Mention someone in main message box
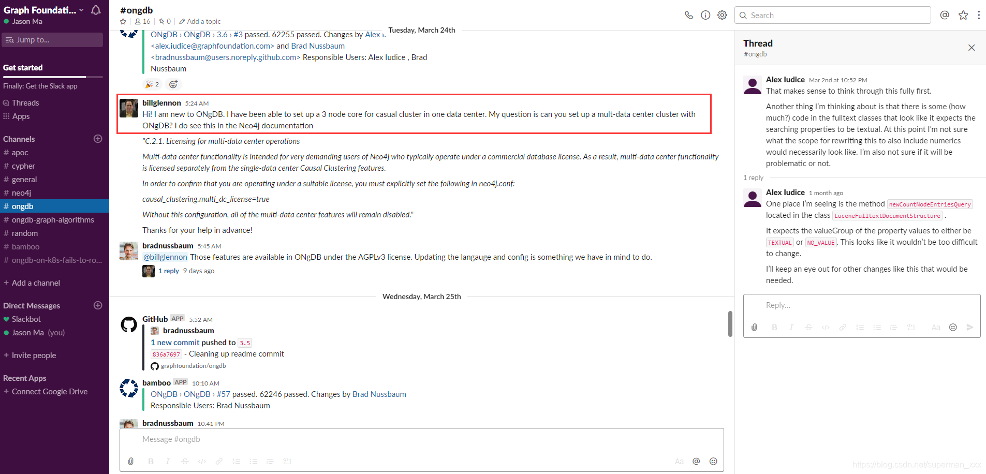 click(x=696, y=461)
